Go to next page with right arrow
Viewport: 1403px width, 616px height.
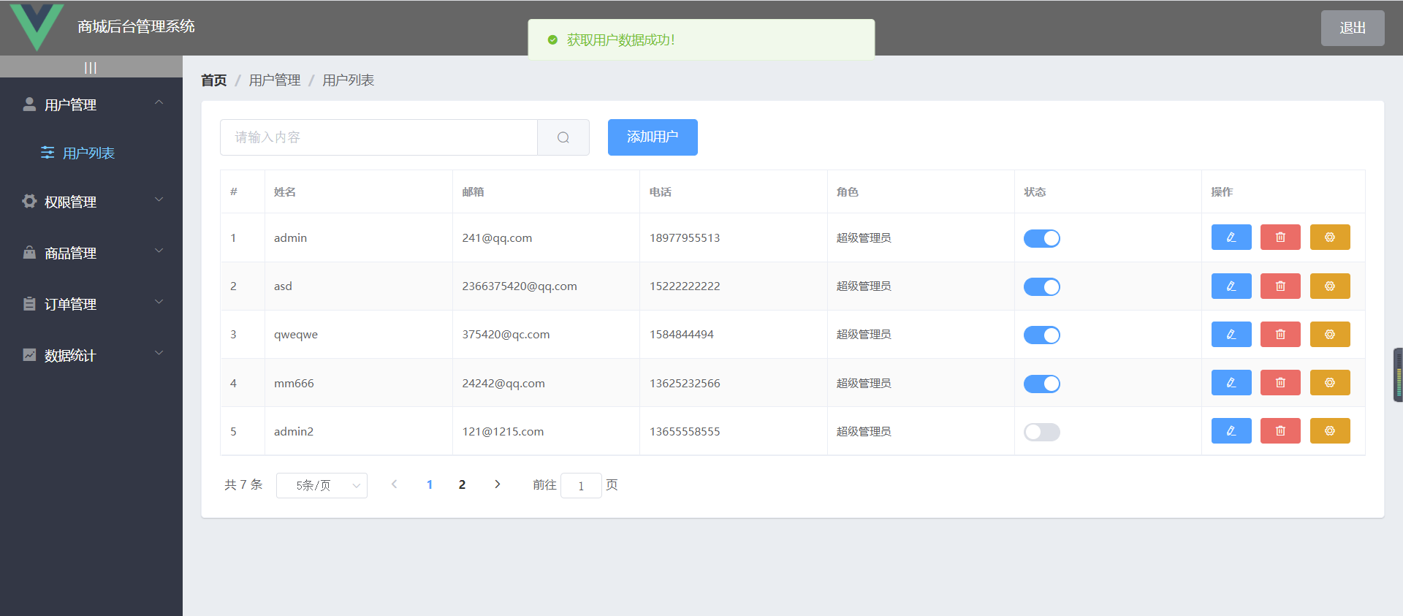(498, 484)
